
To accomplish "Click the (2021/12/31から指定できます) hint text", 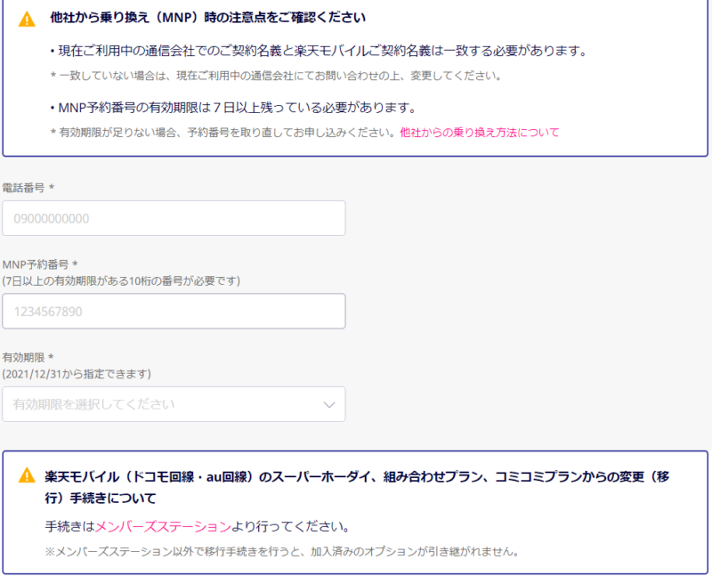I will point(77,374).
